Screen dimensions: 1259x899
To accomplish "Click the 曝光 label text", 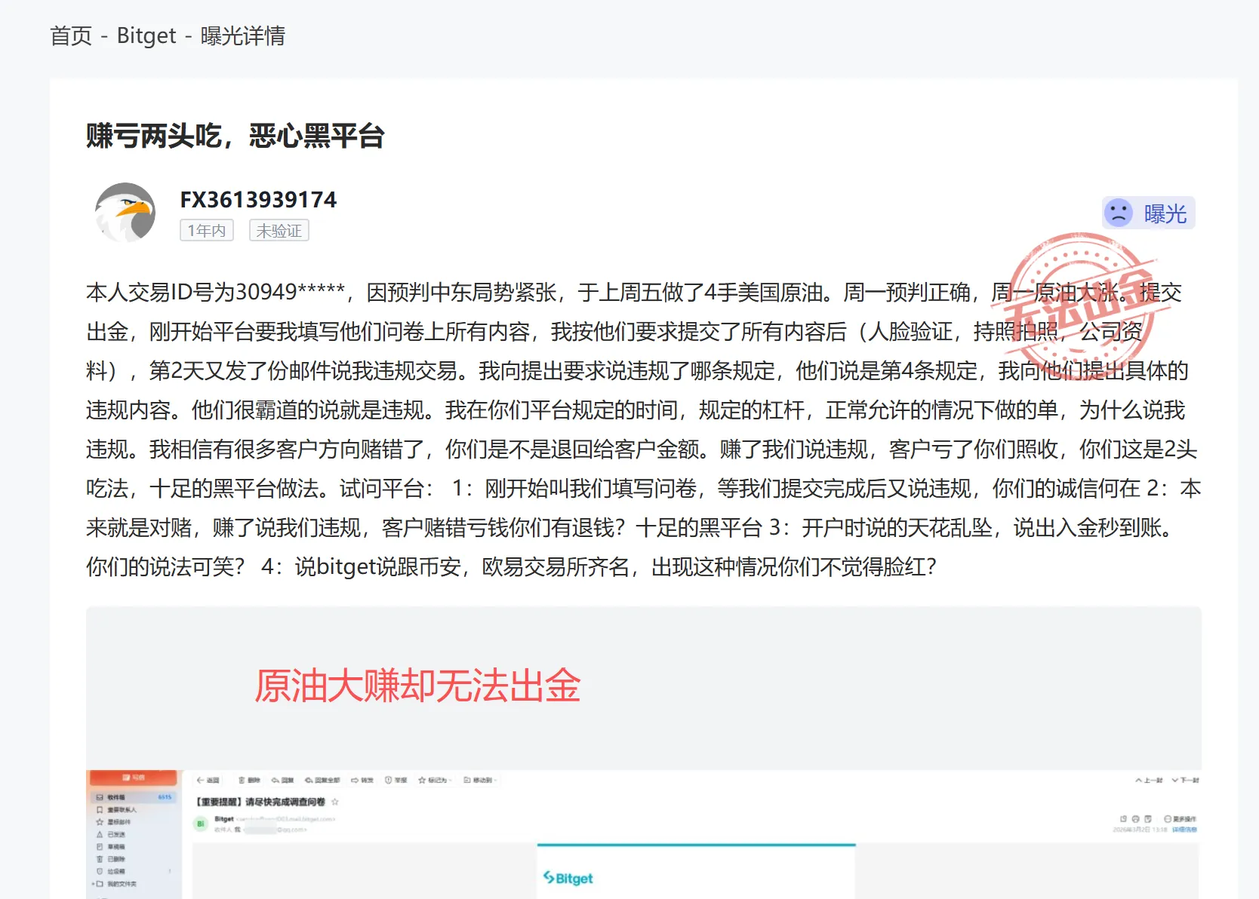I will point(1165,213).
